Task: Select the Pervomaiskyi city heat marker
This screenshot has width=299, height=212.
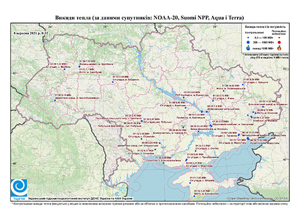Action: click(x=224, y=91)
